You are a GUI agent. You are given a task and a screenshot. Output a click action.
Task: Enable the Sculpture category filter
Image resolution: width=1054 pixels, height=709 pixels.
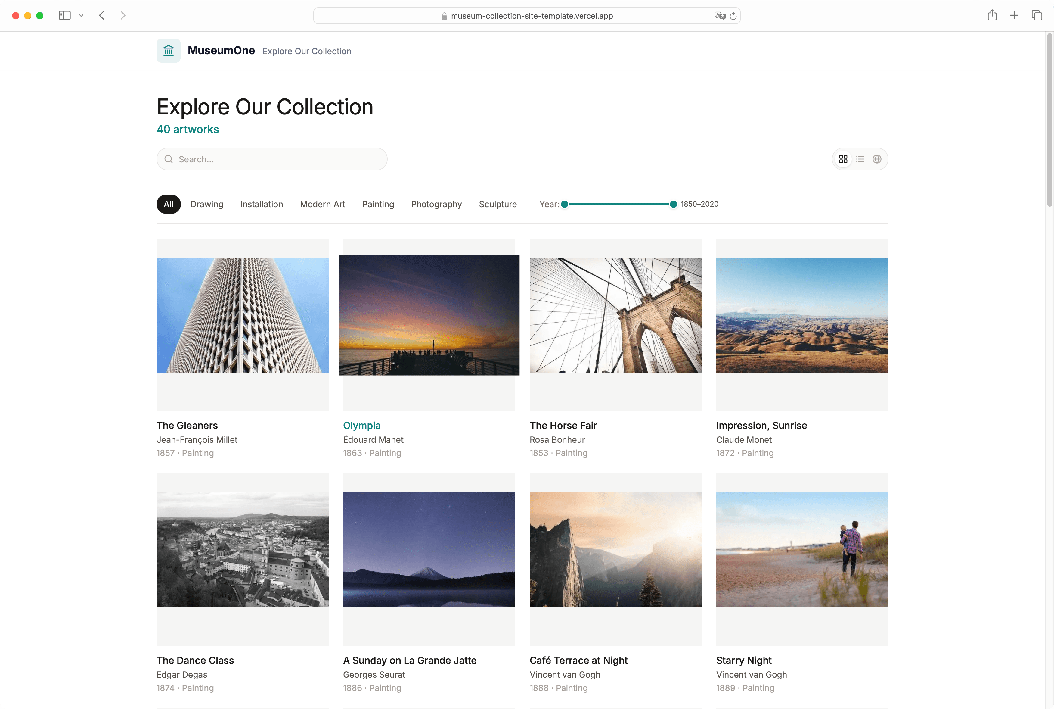498,204
